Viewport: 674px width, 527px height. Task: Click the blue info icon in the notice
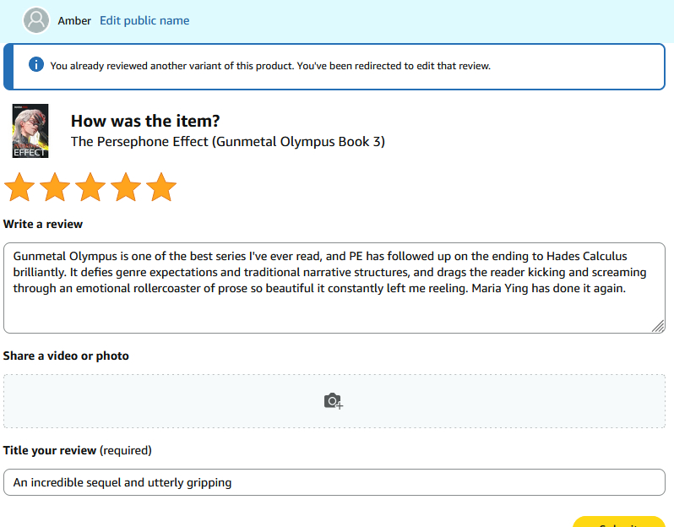[36, 65]
